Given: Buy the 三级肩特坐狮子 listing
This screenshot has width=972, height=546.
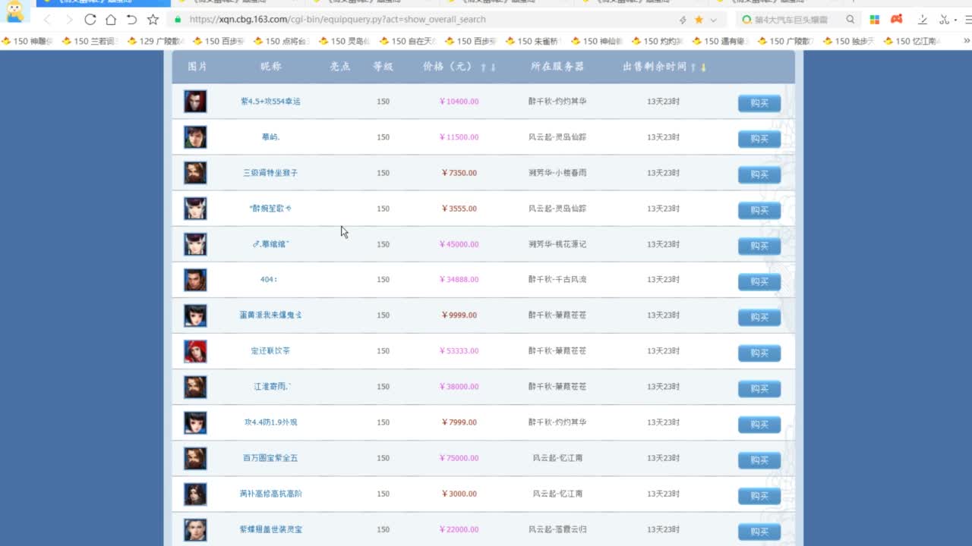Looking at the screenshot, I should (x=759, y=174).
